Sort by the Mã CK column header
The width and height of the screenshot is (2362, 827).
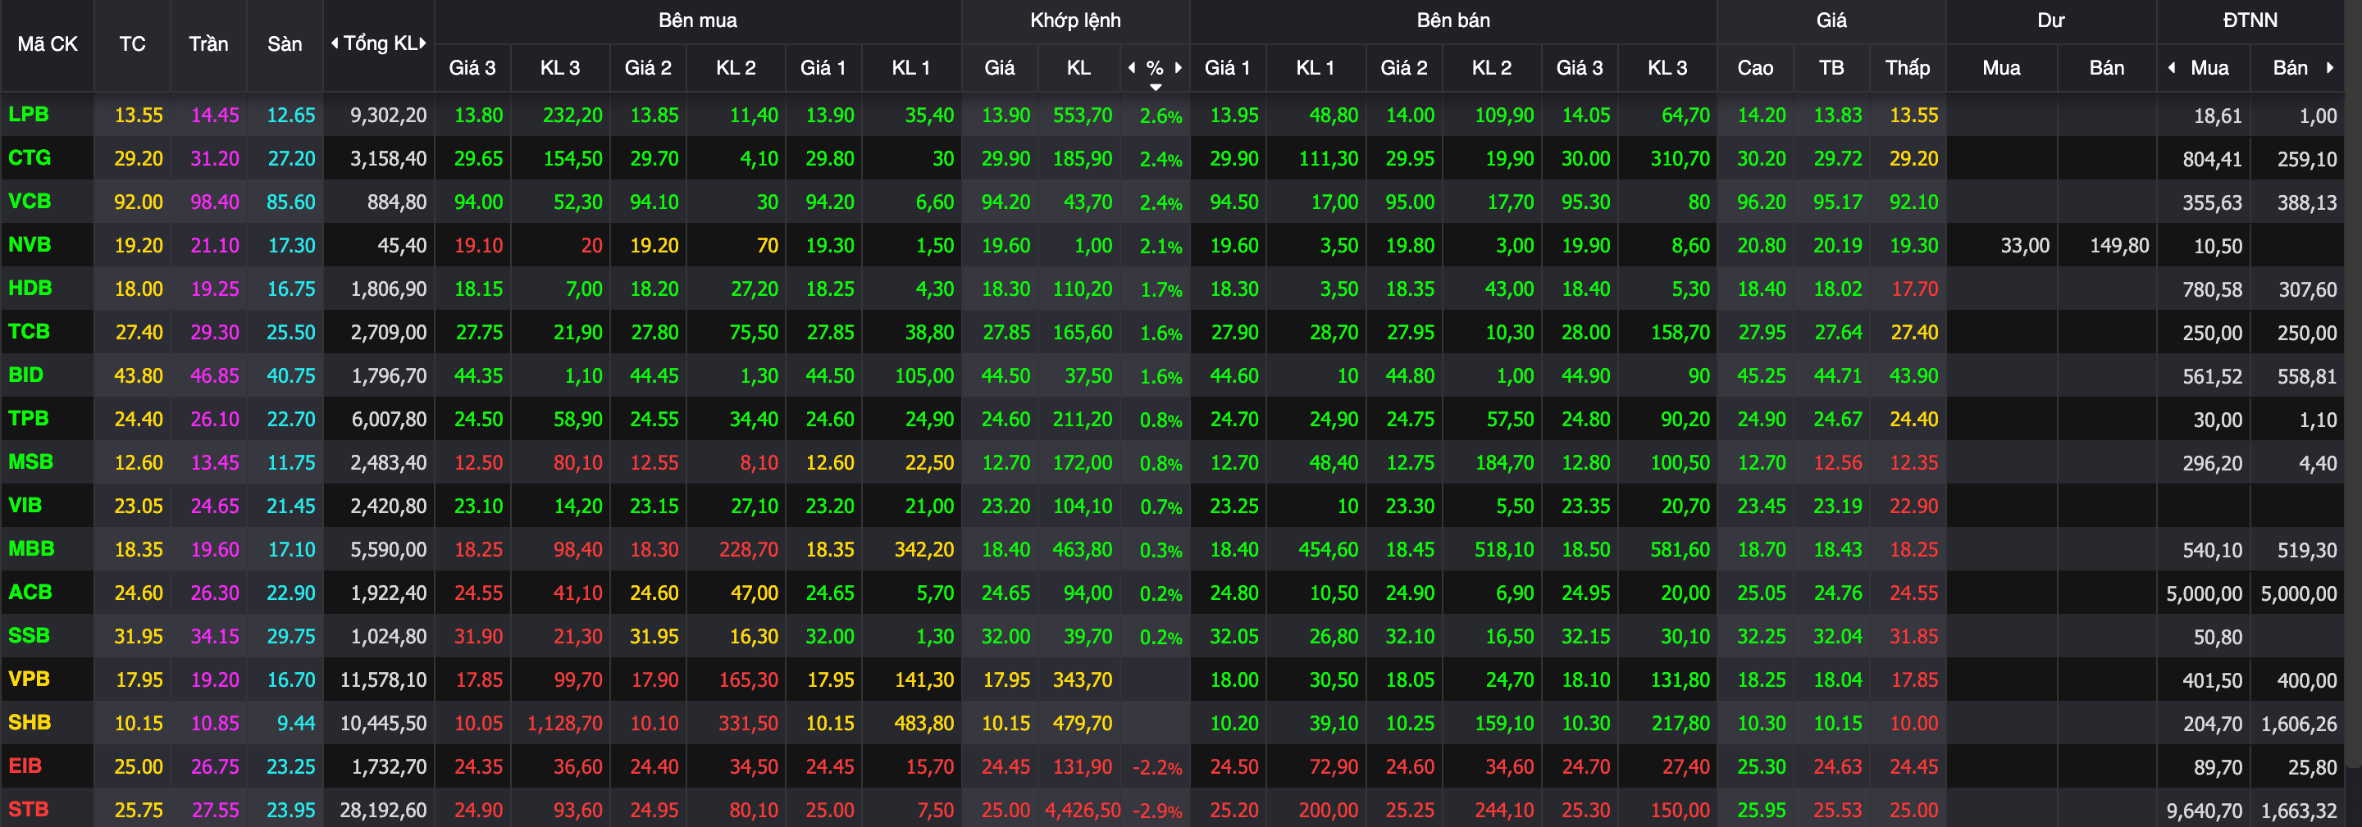(x=48, y=44)
